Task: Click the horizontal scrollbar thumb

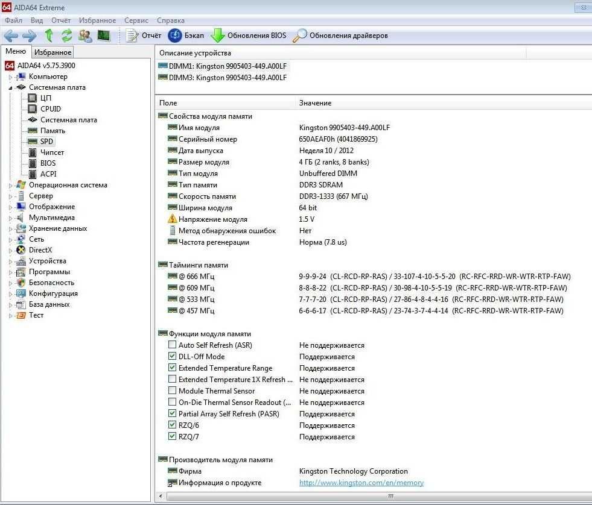Action: 380,496
